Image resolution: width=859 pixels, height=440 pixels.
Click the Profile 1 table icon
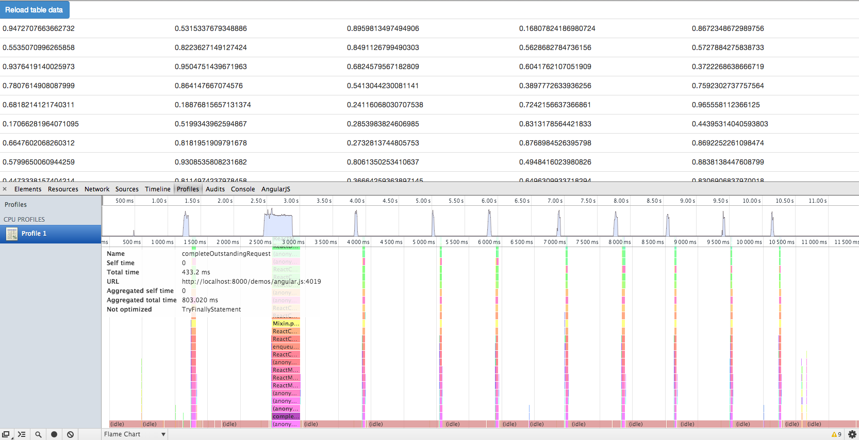pos(12,234)
